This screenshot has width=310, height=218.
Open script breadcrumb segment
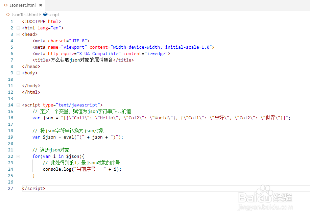[x=53, y=15]
